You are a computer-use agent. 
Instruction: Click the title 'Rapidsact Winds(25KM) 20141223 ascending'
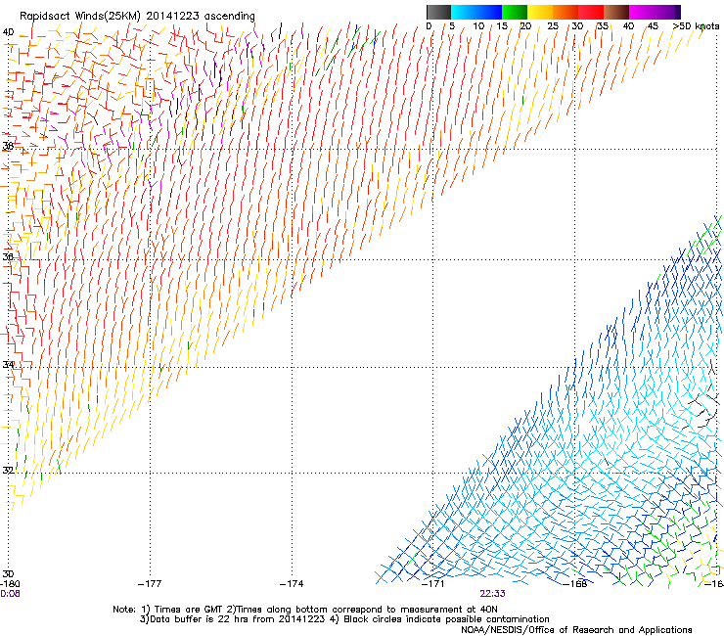point(137,16)
